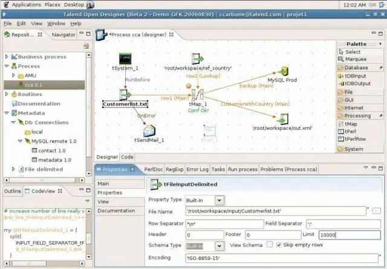Select the Main properties section
Screen dimensions: 387x269
120,183
